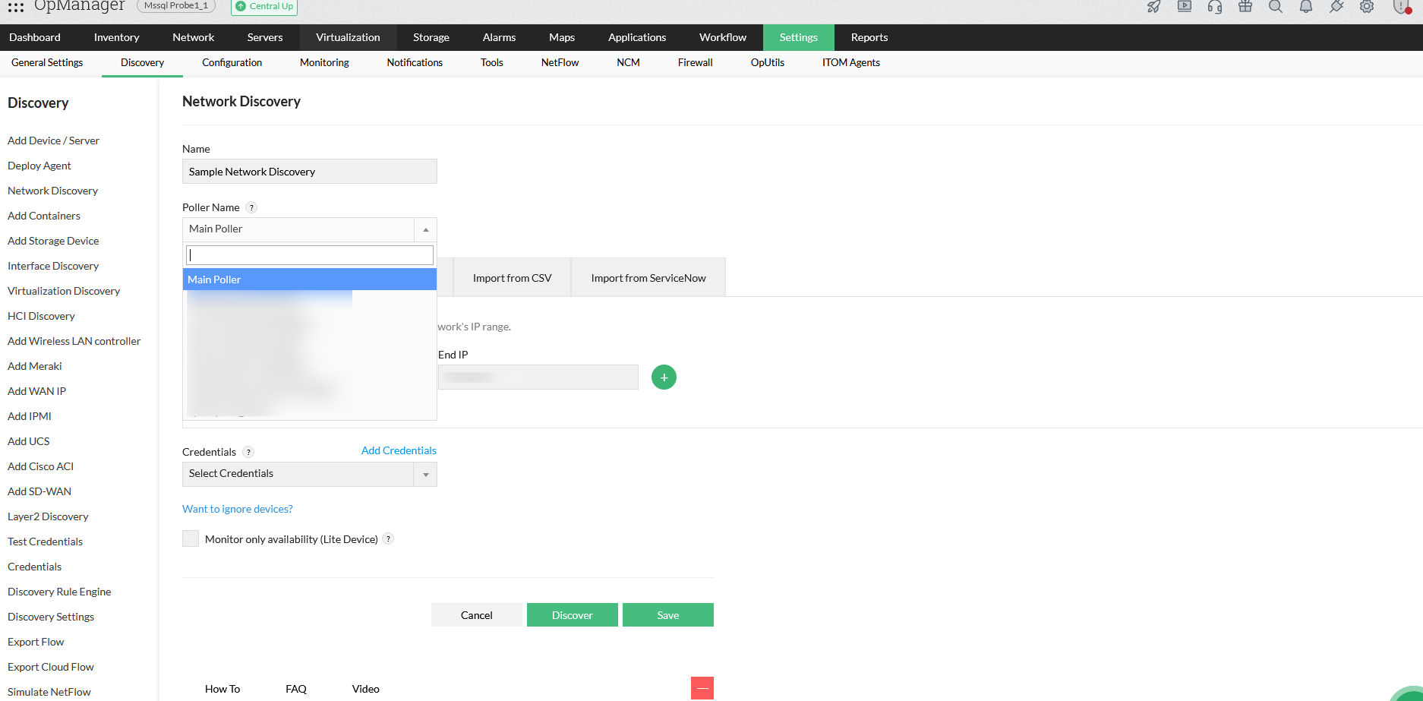Viewport: 1423px width, 701px height.
Task: Open Deploy Agent in sidebar
Action: tap(39, 166)
